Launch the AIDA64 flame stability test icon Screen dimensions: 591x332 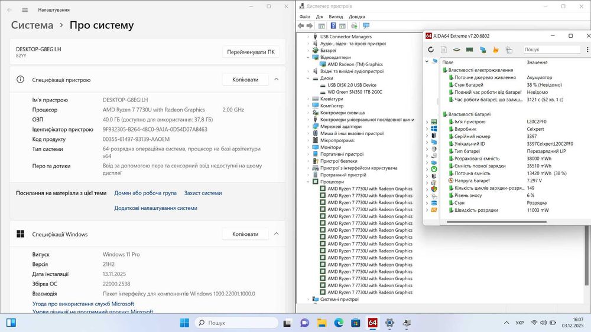(x=496, y=50)
